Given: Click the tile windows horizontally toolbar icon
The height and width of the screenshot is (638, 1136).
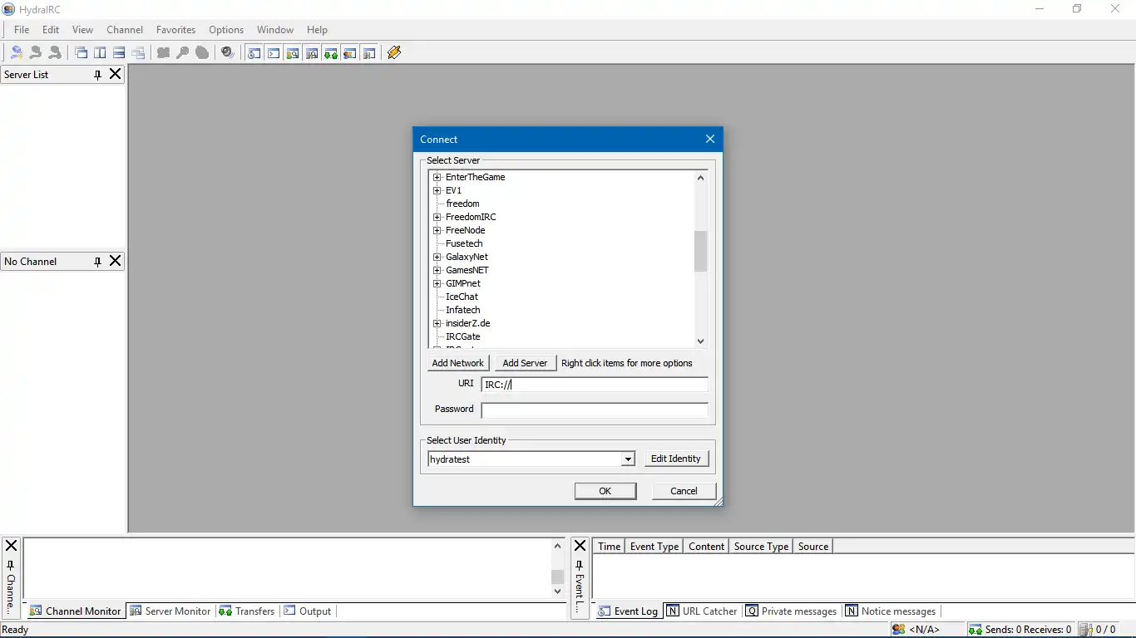Looking at the screenshot, I should pos(119,52).
